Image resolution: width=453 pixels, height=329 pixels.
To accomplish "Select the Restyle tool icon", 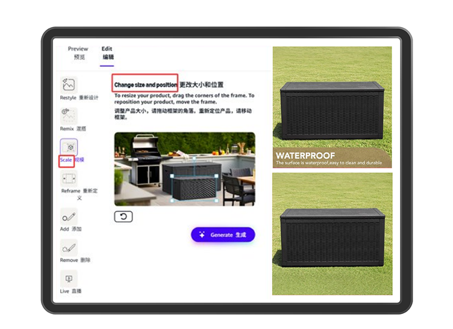I will click(x=69, y=85).
